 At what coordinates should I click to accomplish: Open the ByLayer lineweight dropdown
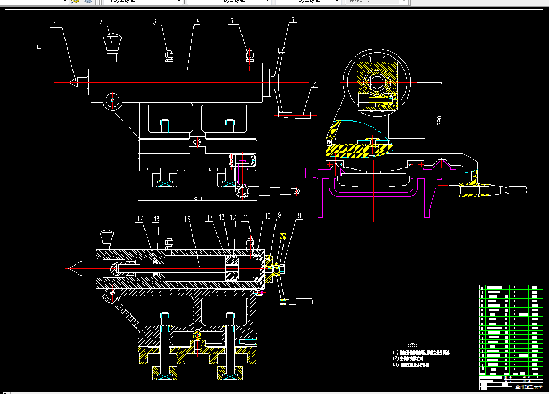[x=308, y=1]
